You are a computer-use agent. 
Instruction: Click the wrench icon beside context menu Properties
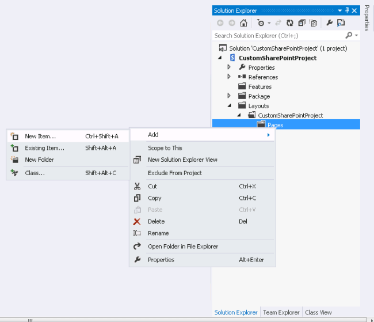138,259
